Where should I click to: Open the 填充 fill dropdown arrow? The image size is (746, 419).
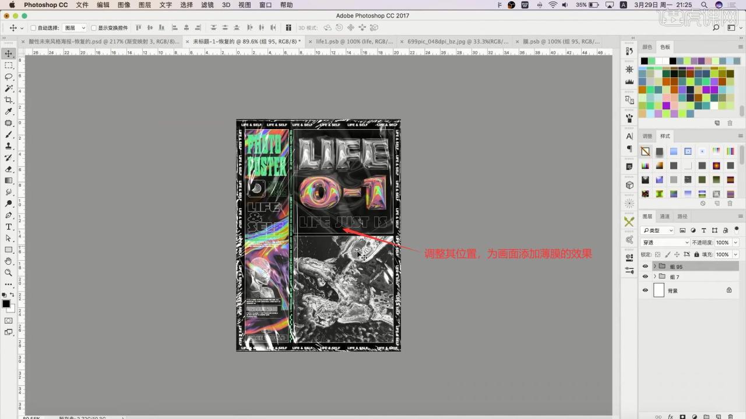736,254
